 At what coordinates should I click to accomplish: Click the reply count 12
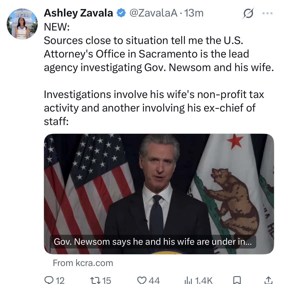pyautogui.click(x=60, y=280)
